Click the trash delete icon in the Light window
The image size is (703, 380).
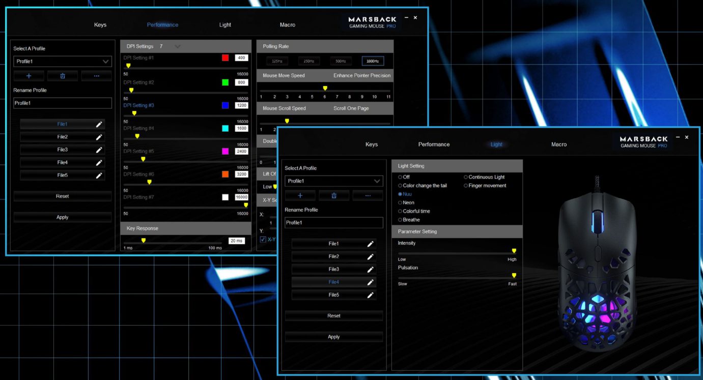click(x=334, y=195)
